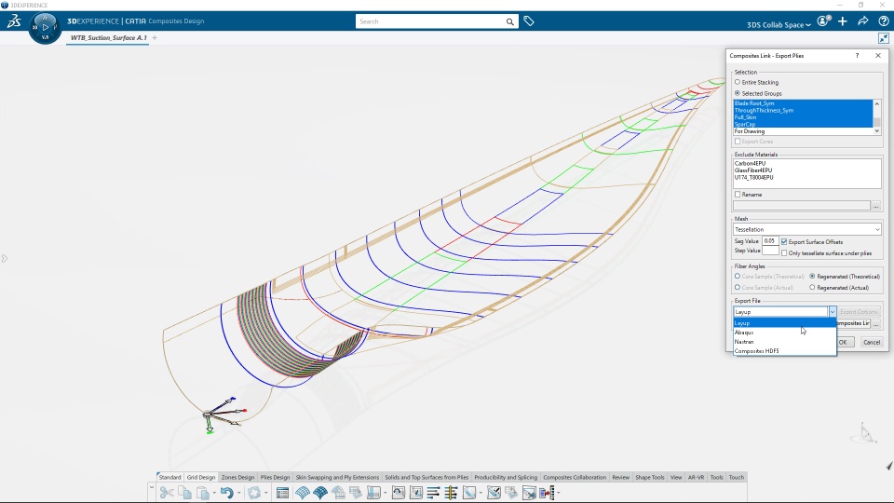
Task: Expand the toolbar options chevron at left
Action: tap(152, 487)
